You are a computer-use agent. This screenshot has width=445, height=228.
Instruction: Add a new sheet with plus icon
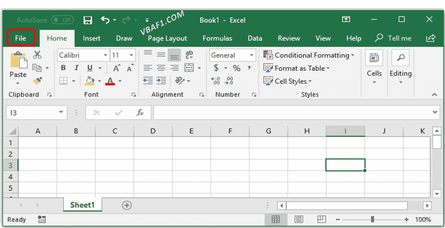(126, 205)
